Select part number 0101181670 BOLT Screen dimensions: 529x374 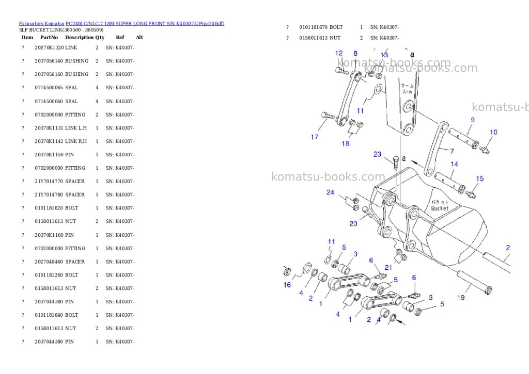point(321,27)
